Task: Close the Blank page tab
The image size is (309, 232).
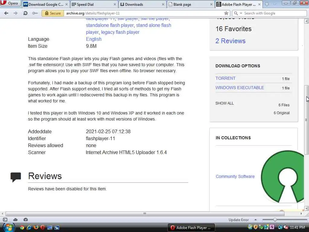Action: coord(211,4)
